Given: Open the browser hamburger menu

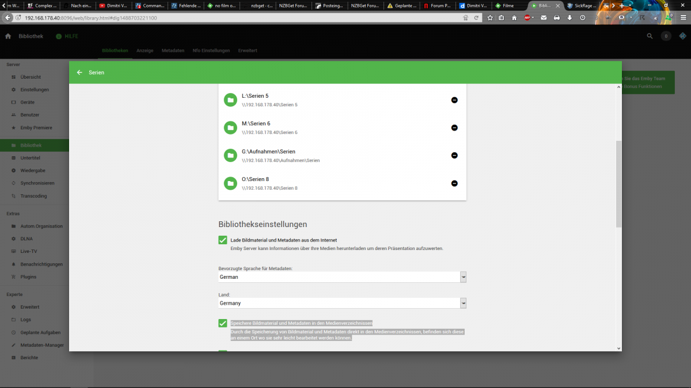Looking at the screenshot, I should tap(683, 18).
